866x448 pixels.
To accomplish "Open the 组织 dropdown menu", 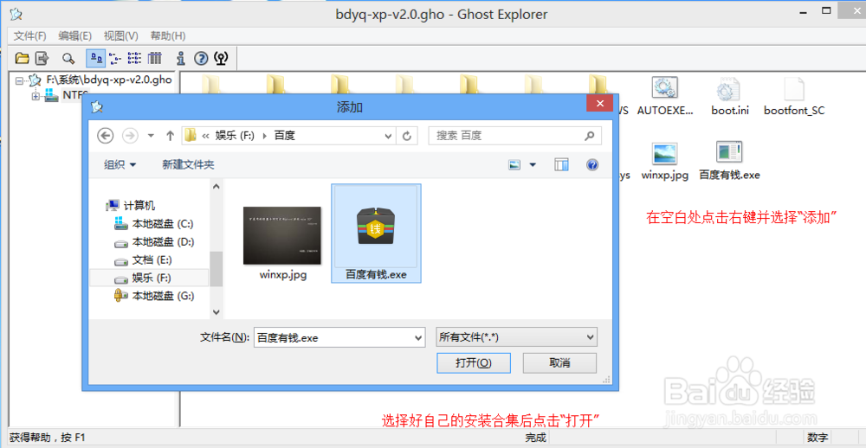I will 120,164.
